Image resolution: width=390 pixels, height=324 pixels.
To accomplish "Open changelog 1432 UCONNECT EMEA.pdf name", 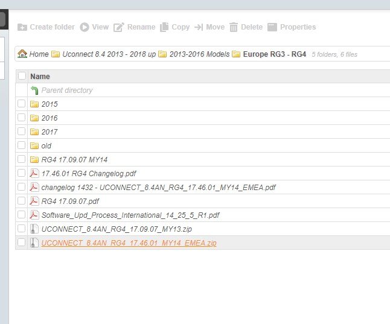I will pyautogui.click(x=158, y=188).
